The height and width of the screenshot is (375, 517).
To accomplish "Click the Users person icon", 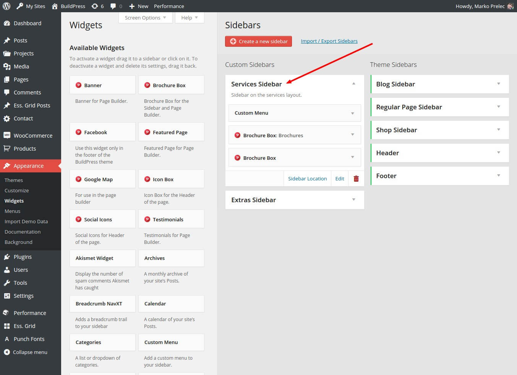I will 6,270.
